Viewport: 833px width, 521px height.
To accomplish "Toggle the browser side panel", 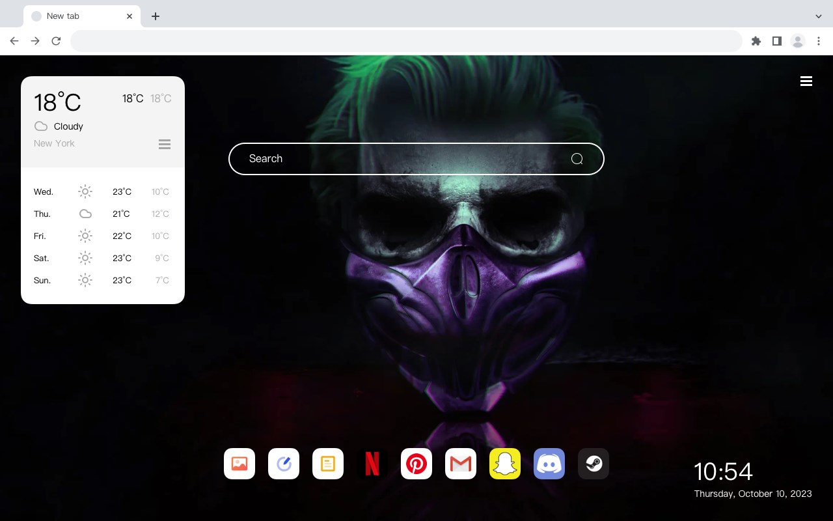I will (x=776, y=41).
